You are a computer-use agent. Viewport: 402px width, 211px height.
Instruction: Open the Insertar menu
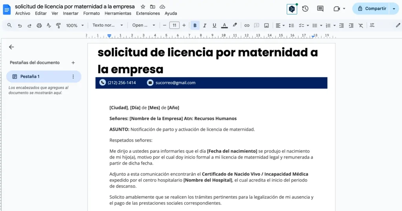71,13
